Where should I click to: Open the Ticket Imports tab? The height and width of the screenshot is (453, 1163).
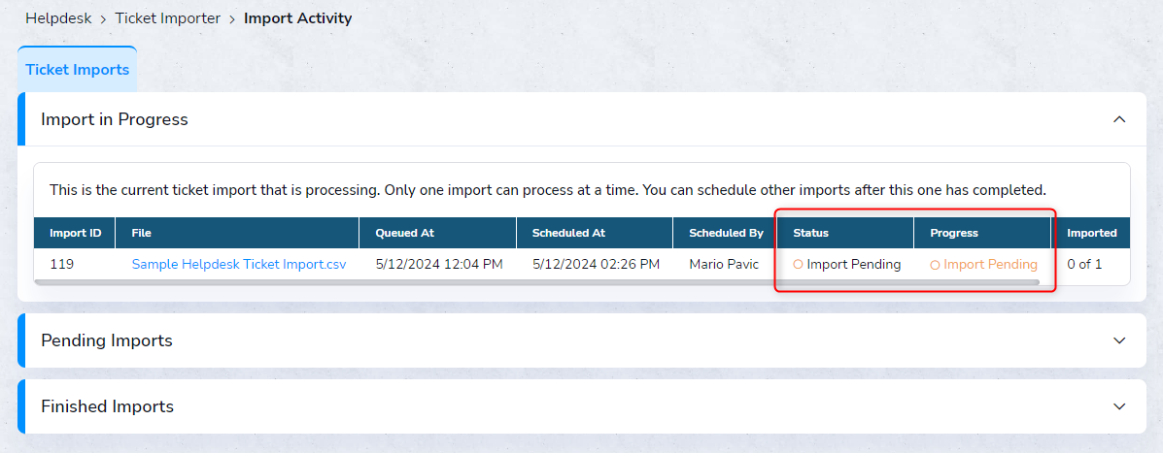click(x=77, y=70)
